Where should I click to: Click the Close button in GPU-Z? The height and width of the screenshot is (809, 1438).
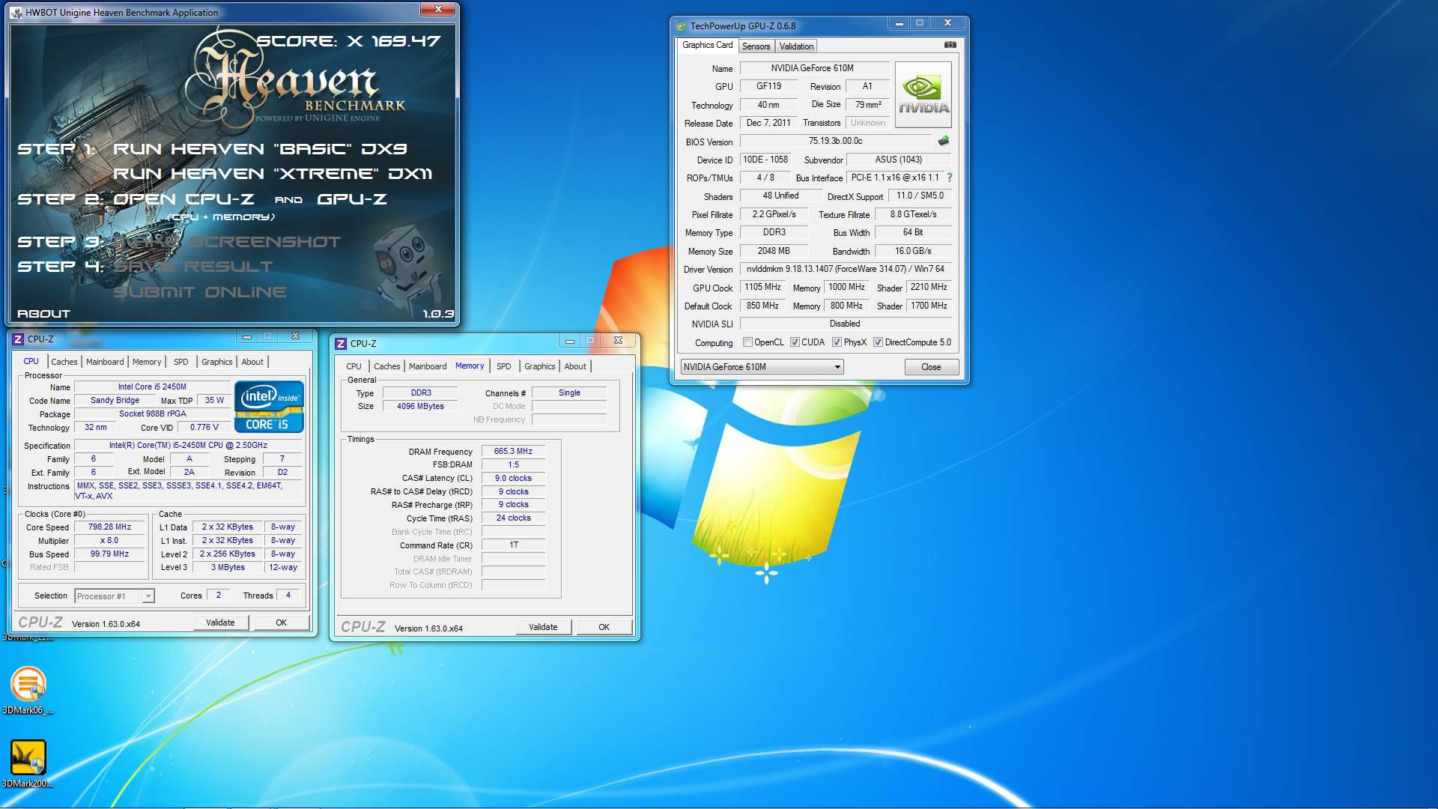coord(931,367)
